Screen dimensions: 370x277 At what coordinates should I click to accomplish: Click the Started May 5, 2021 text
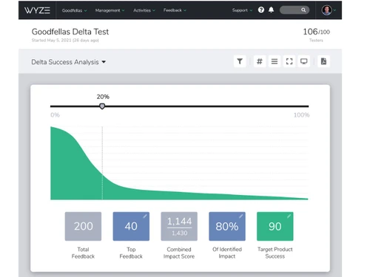click(x=65, y=40)
